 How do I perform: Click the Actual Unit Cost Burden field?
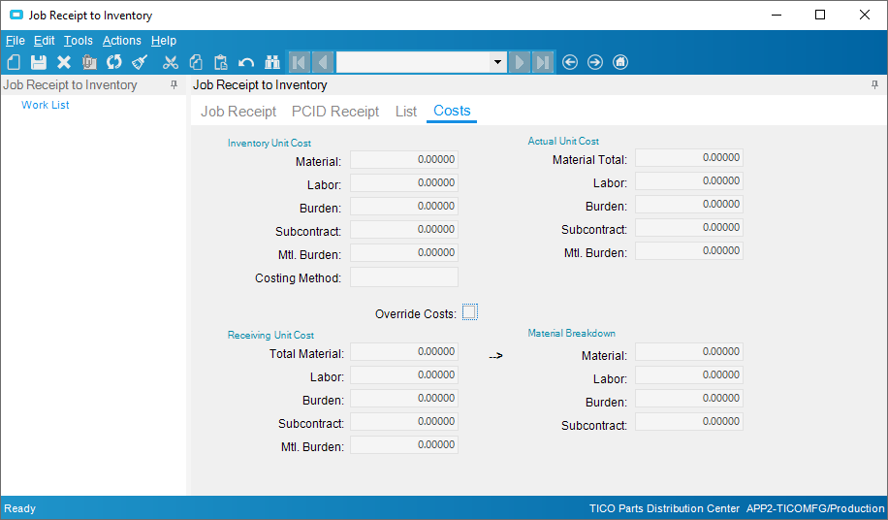[688, 204]
